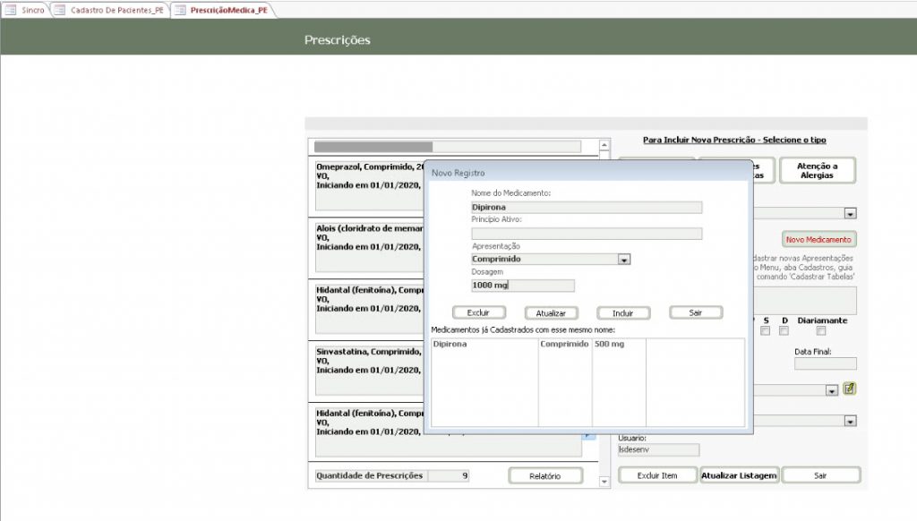Click the Novo Medicamento button
This screenshot has height=521, width=917.
pyautogui.click(x=818, y=240)
